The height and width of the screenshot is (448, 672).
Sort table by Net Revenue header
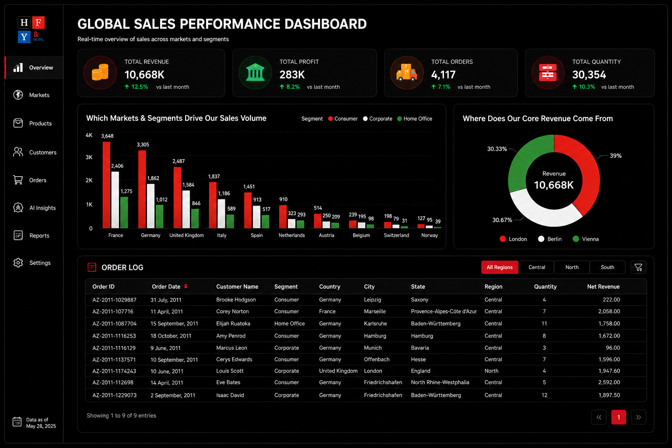(603, 287)
